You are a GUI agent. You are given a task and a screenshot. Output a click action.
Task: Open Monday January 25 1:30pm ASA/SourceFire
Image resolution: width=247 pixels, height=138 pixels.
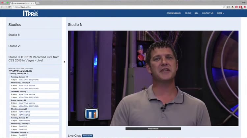(34, 115)
